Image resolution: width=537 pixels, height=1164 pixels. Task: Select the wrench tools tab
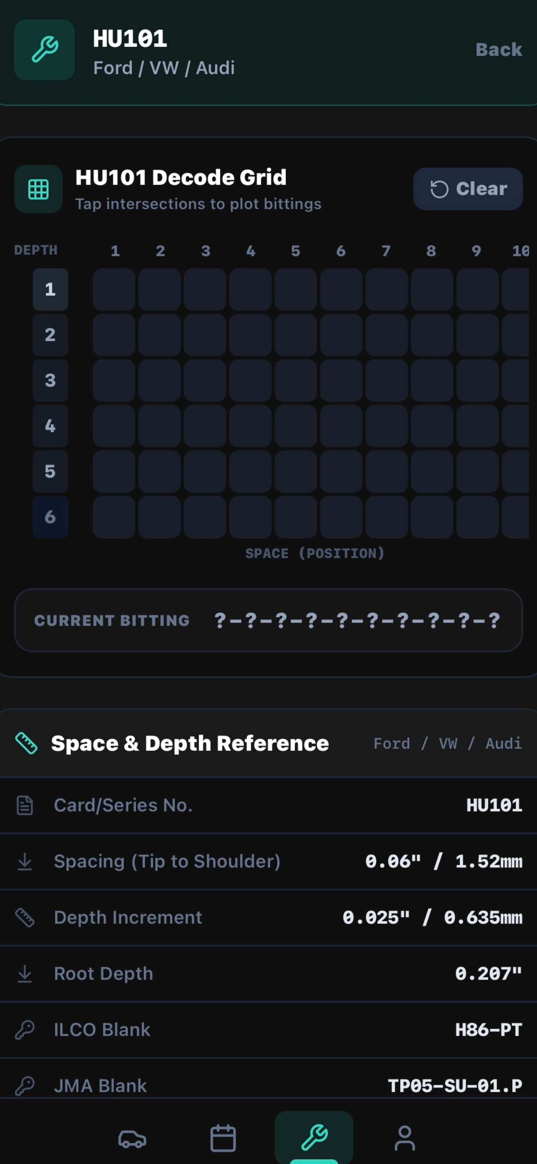[313, 1137]
